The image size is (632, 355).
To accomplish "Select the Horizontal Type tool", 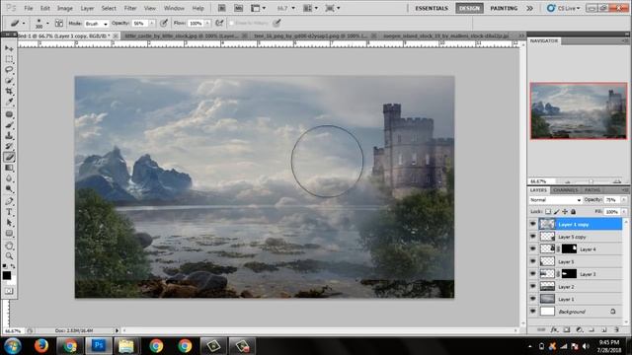I will (9, 212).
